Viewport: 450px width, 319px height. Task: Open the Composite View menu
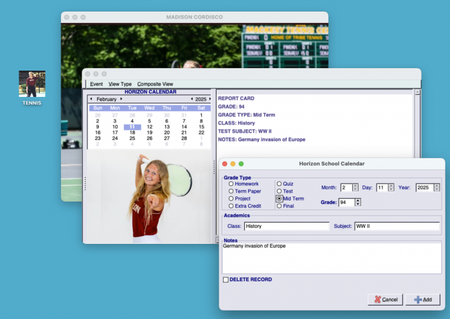pyautogui.click(x=155, y=84)
